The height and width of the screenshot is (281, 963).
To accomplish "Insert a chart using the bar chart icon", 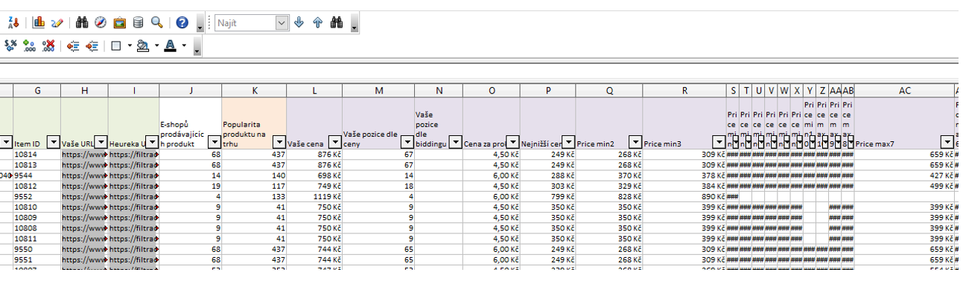I will coord(39,23).
